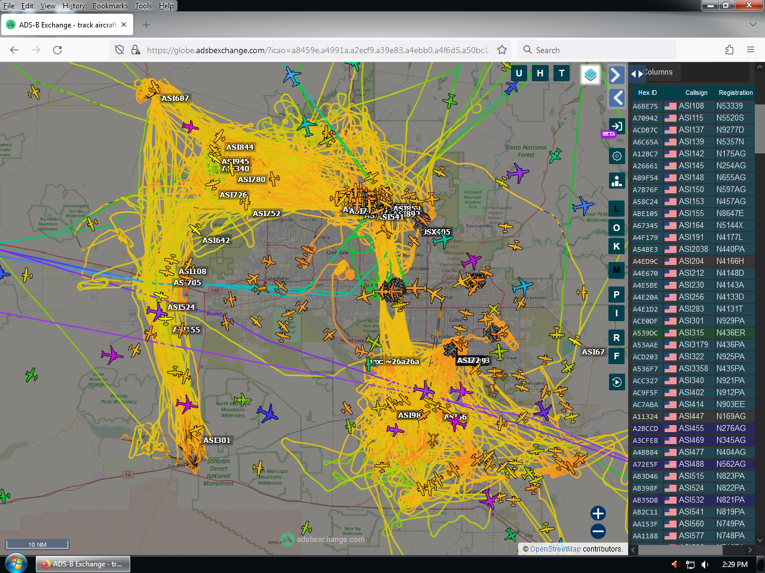The image size is (765, 573).
Task: Open the map layer selector icon
Action: coord(590,75)
